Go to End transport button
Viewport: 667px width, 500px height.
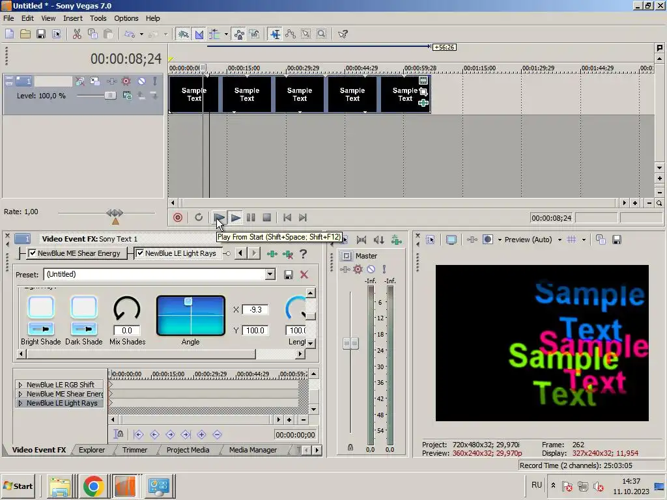pyautogui.click(x=303, y=217)
